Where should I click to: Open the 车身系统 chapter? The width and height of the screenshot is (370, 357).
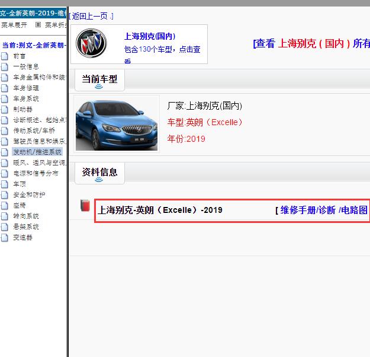26,98
